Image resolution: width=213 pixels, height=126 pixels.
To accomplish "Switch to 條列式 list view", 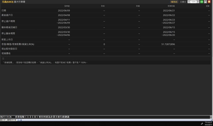I will (x=174, y=2).
